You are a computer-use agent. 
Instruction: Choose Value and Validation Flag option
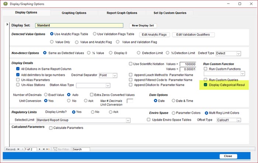pyautogui.click(x=118, y=42)
